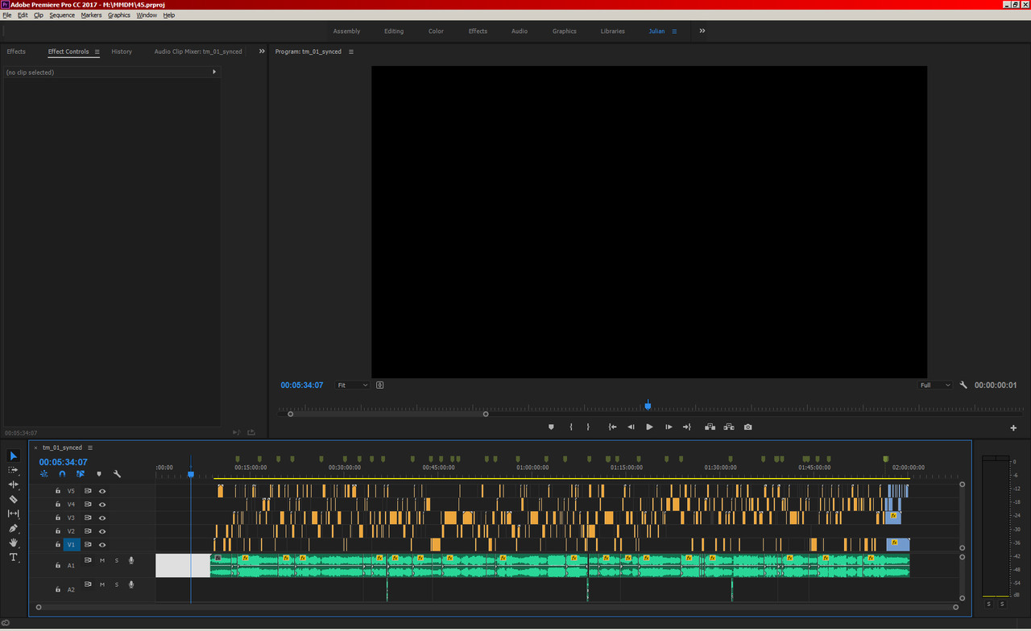Expand the no clip selected arrow
The image size is (1031, 631).
coord(213,72)
